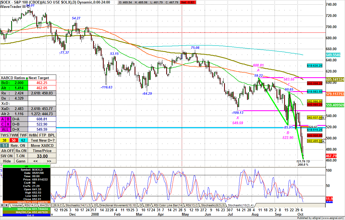345x220 pixels.
Task: Select the MACD(12,26,9,C) tab
Action: pos(51,205)
